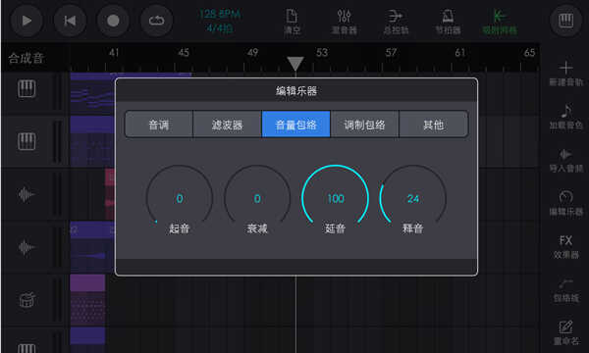
Task: Select the rename (重命名) pencil icon
Action: [565, 328]
